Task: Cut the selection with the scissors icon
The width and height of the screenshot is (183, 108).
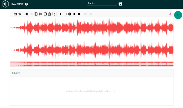Action: tap(41, 14)
